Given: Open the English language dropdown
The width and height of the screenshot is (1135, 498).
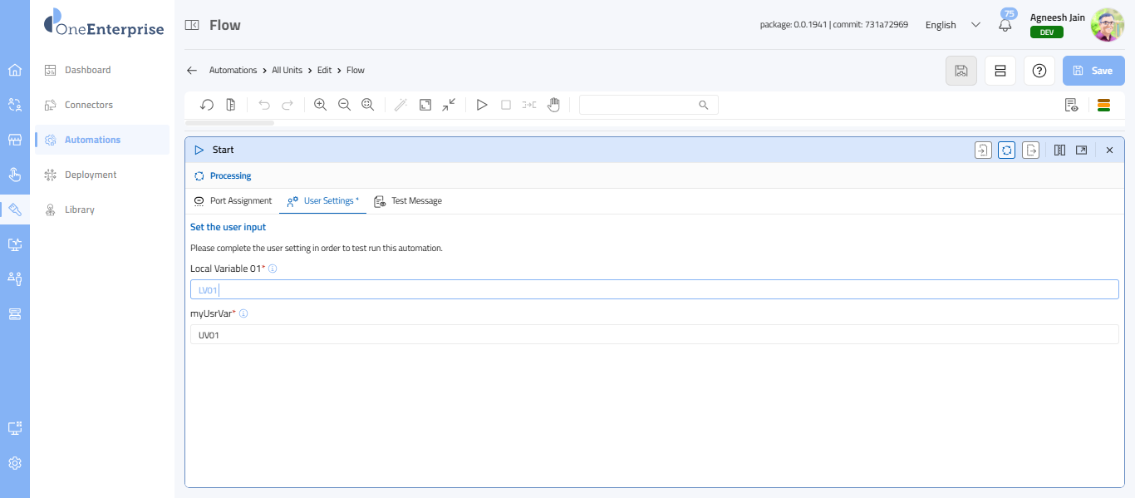Looking at the screenshot, I should (x=952, y=25).
